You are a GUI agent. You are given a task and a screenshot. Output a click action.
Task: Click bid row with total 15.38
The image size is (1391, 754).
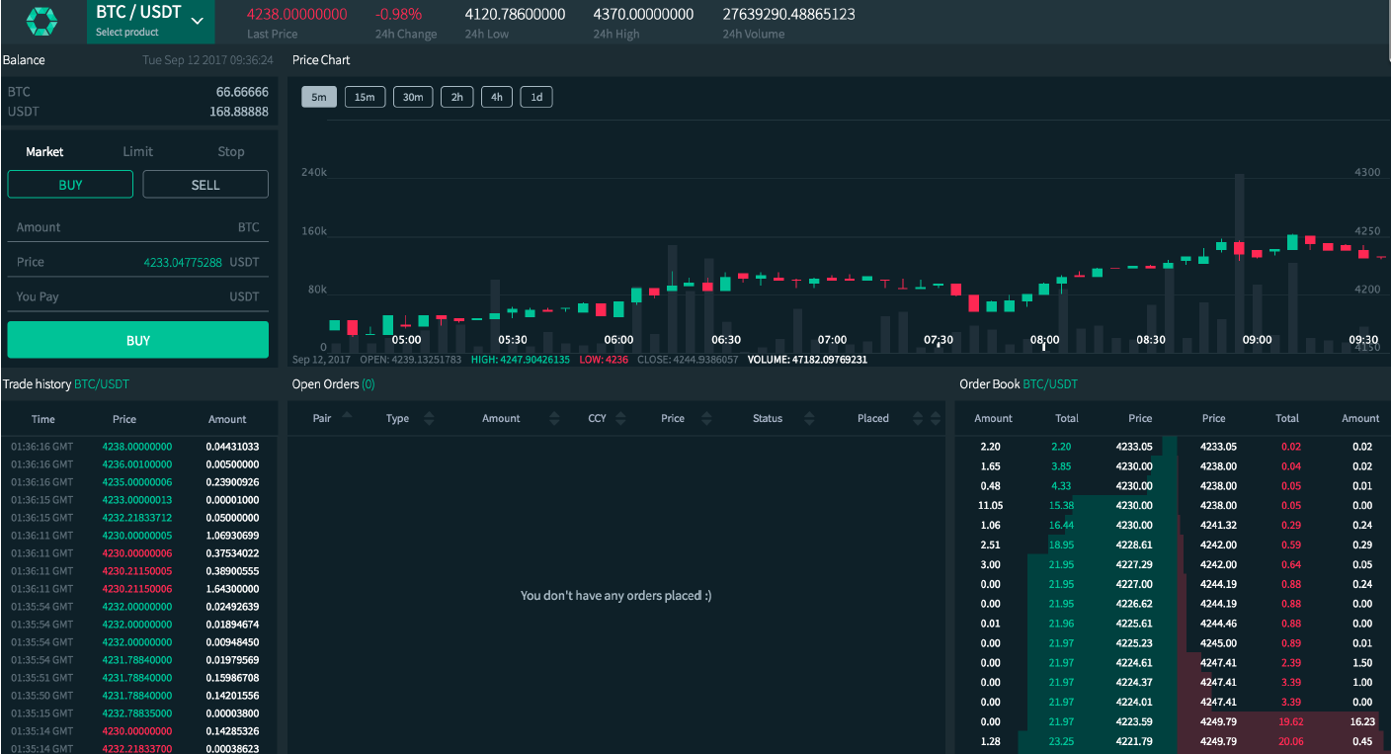click(1066, 505)
